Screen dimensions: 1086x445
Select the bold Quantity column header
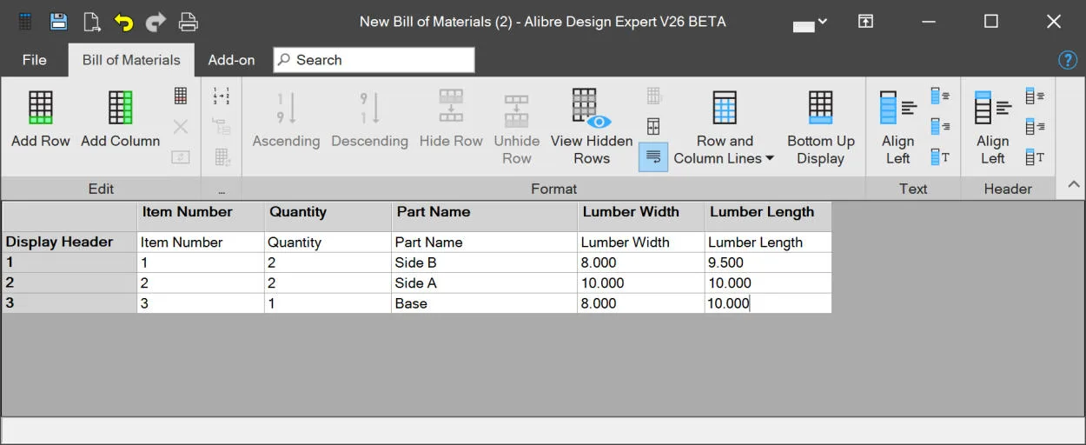[x=328, y=216]
